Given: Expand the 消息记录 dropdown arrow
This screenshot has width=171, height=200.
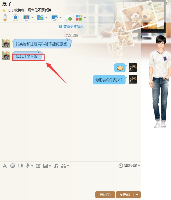Looking at the screenshot, I should point(139,166).
